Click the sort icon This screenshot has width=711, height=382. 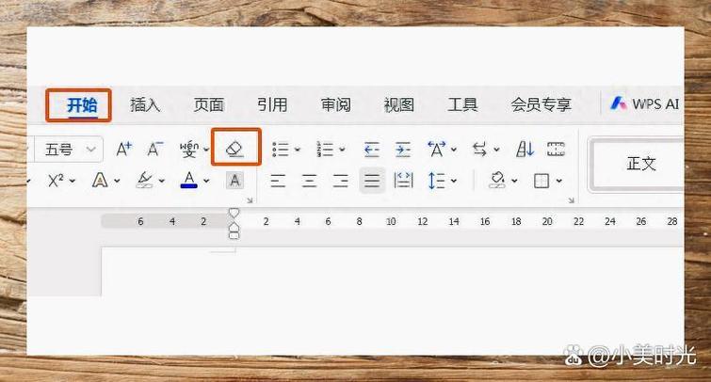point(525,150)
